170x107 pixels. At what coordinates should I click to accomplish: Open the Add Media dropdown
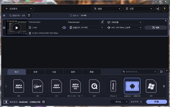pyautogui.click(x=18, y=9)
